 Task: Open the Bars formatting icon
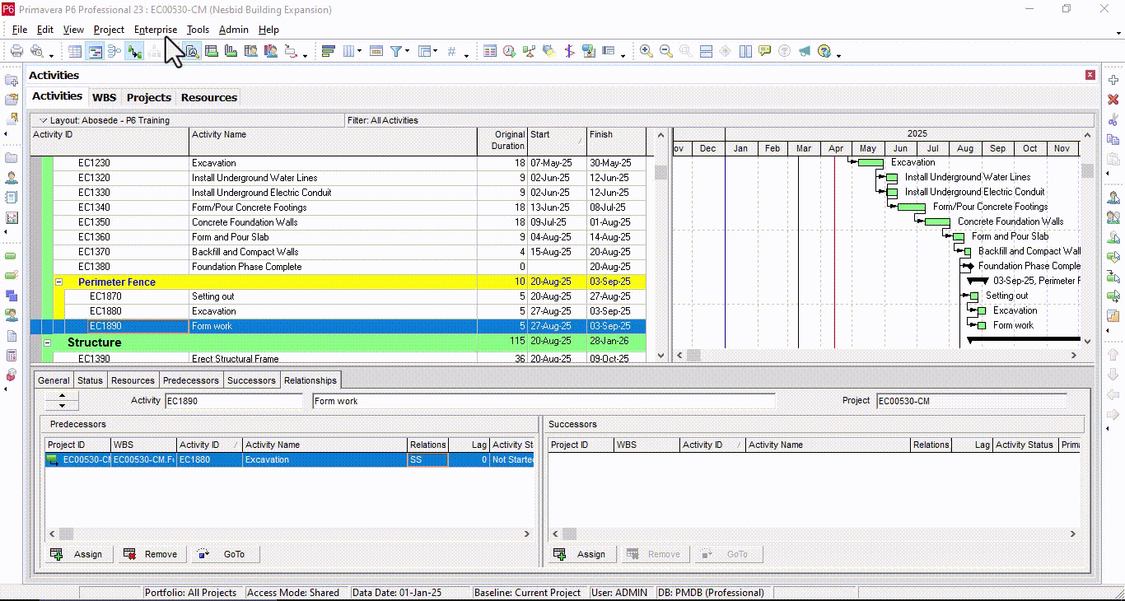(x=329, y=51)
